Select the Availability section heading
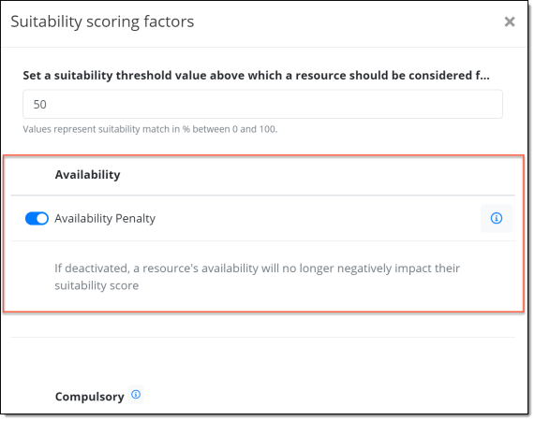The width and height of the screenshot is (535, 421). pos(88,174)
